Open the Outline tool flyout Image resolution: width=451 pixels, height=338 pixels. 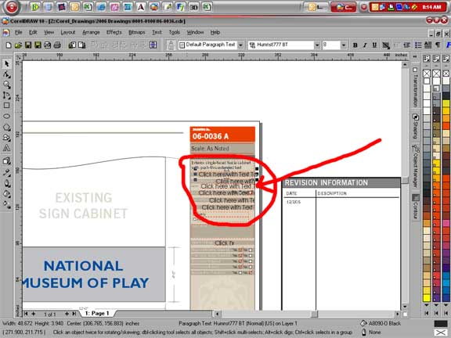coord(6,183)
